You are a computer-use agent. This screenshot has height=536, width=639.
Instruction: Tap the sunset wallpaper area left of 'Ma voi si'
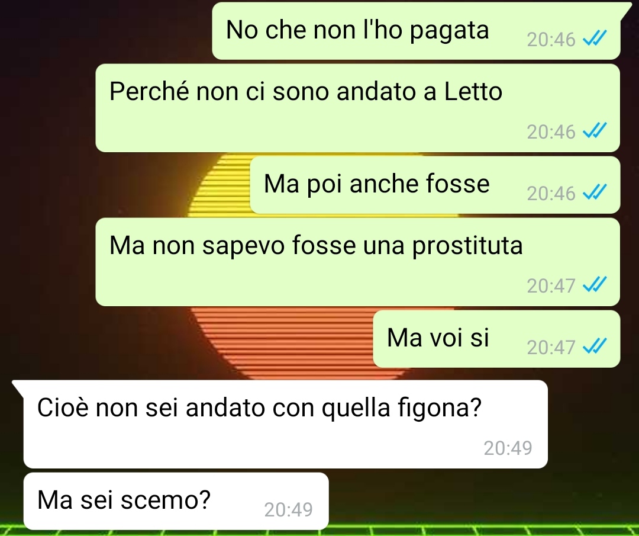pyautogui.click(x=281, y=339)
